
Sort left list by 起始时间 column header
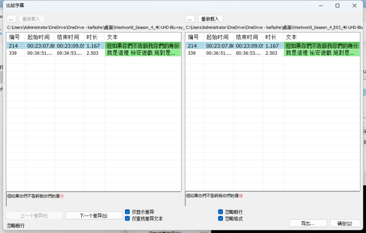click(40, 37)
